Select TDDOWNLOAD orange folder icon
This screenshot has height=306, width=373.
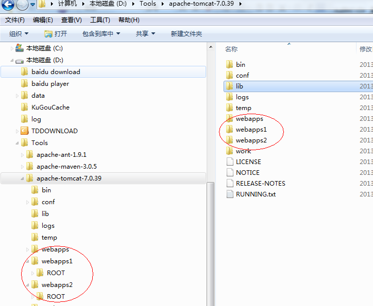(x=24, y=131)
